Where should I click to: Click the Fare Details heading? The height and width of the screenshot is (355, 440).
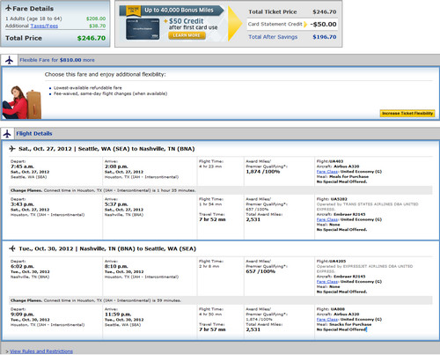tap(33, 9)
